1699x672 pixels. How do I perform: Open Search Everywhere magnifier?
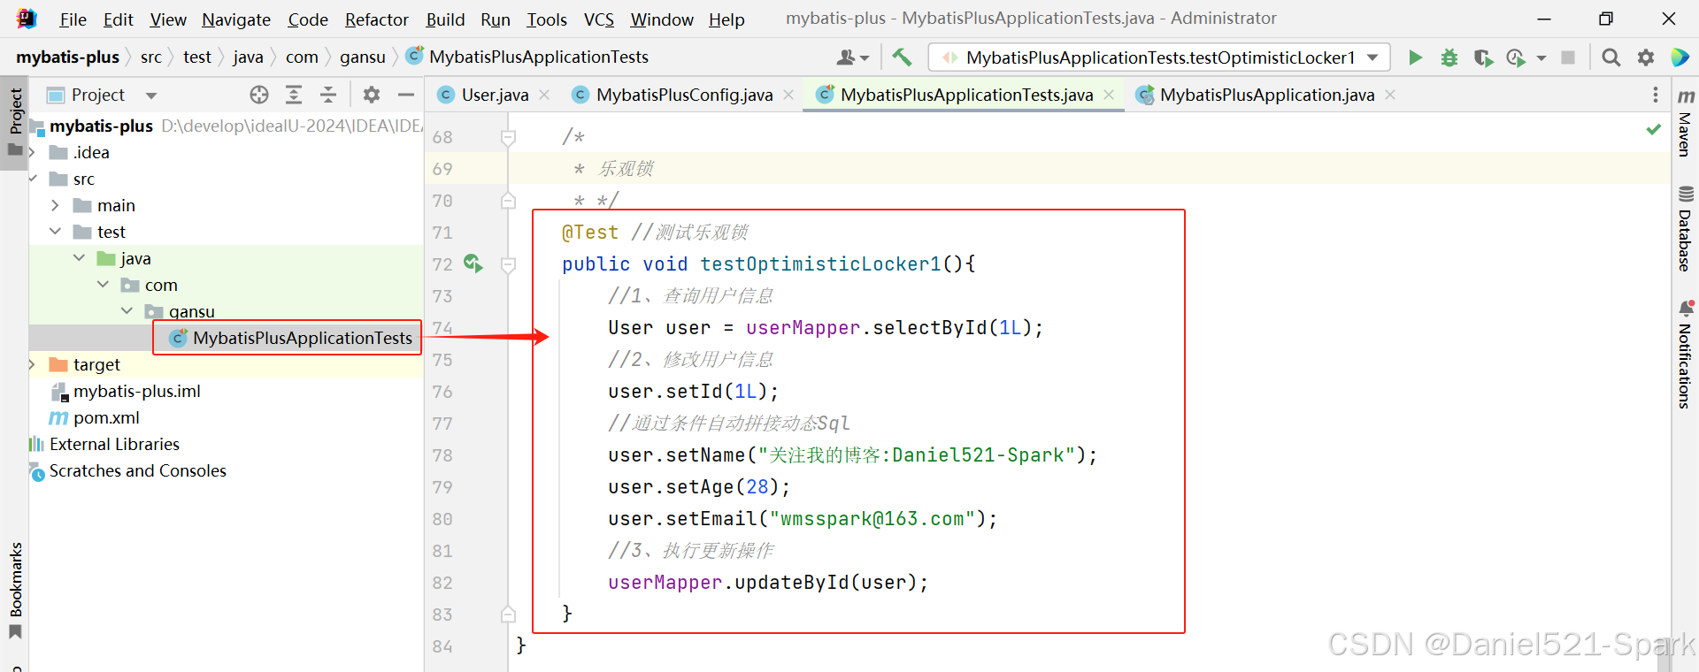tap(1611, 57)
